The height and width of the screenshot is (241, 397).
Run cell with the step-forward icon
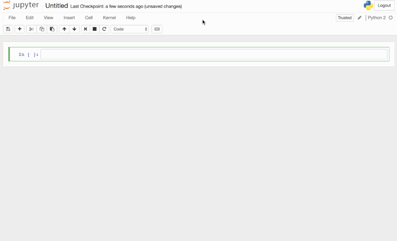86,29
